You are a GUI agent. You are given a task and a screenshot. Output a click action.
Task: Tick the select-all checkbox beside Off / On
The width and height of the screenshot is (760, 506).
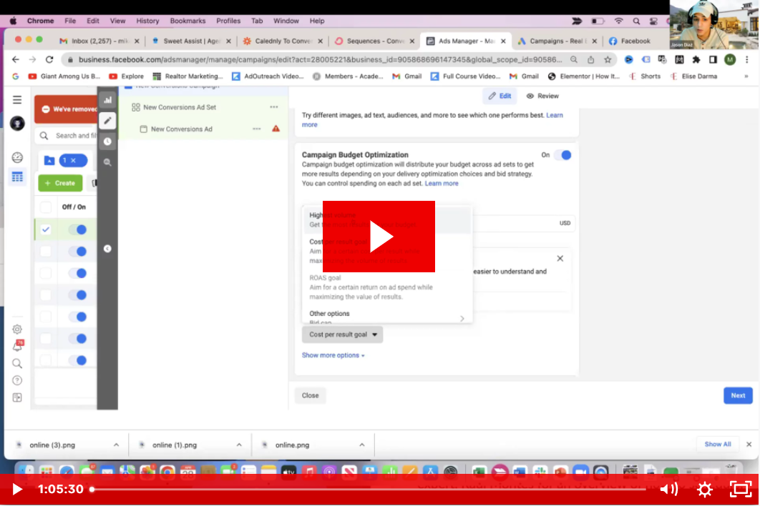(46, 207)
